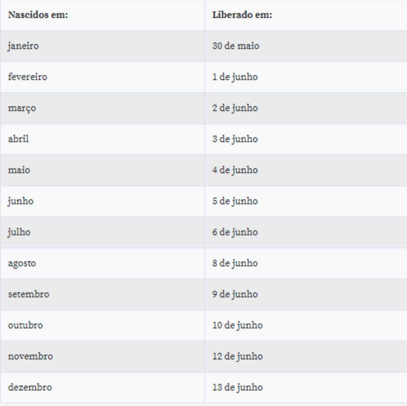Click the "agosto" cell
Viewport: 407px width, 406px height.
tap(22, 263)
